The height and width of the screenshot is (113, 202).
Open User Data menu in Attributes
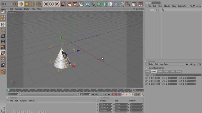tap(164, 64)
